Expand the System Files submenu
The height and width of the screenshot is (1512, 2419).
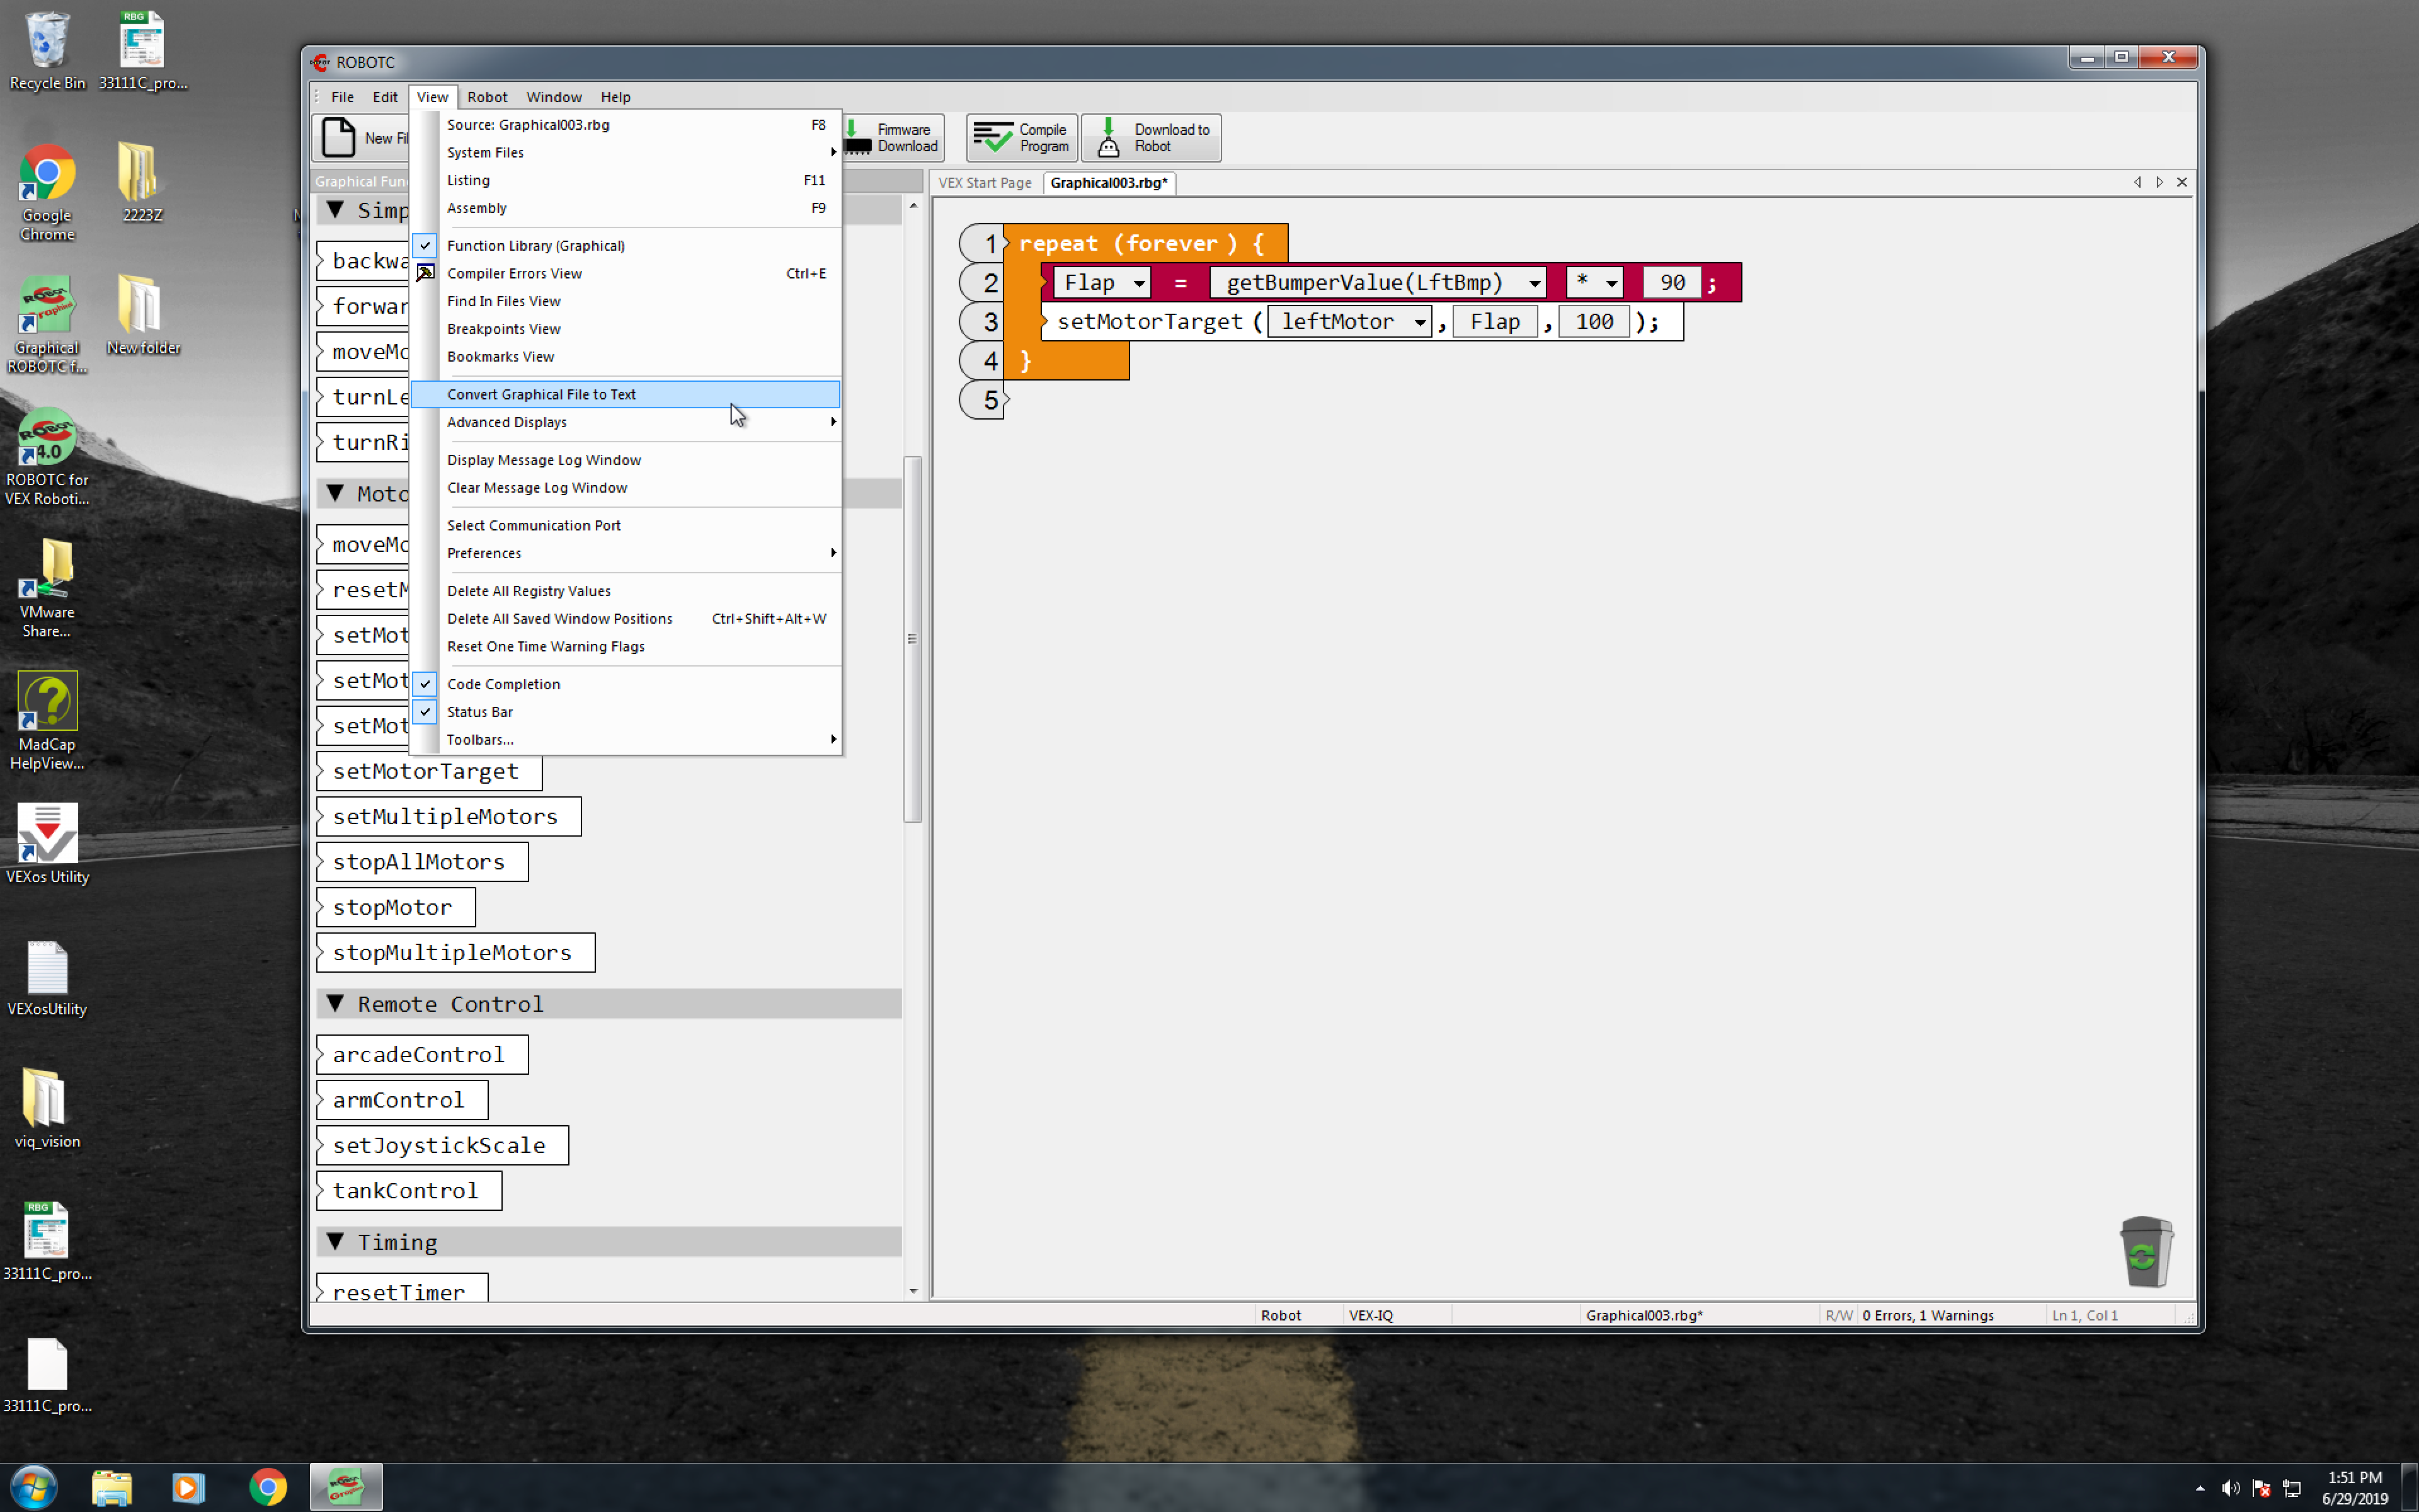(625, 152)
